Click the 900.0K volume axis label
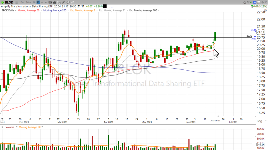The height and width of the screenshot is (150, 268). point(260,129)
